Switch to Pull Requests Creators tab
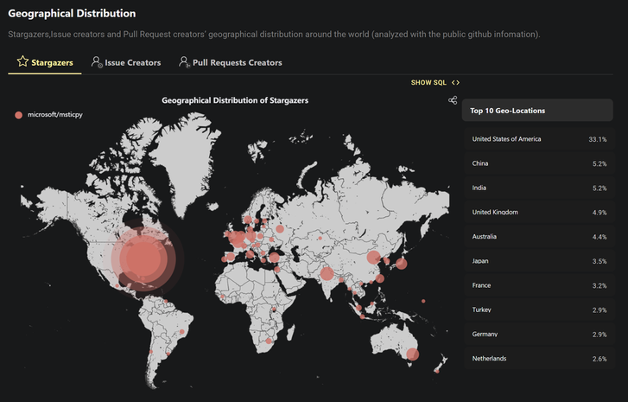This screenshot has height=402, width=628. pos(231,62)
